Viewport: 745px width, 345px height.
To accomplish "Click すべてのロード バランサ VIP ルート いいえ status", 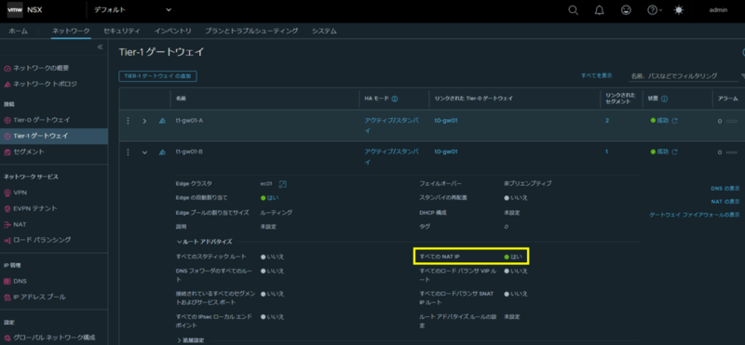I will point(516,271).
